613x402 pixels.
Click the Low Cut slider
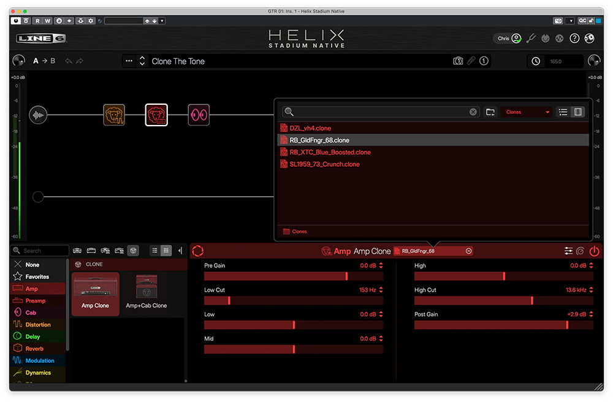[x=294, y=300]
